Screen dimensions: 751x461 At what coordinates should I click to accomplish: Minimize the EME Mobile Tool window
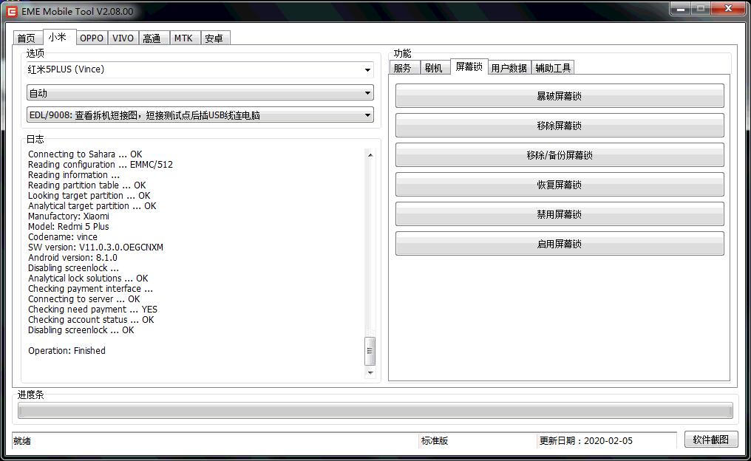pos(680,8)
